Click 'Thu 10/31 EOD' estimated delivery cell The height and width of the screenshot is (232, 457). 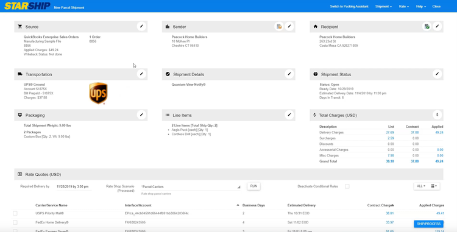pos(298,213)
